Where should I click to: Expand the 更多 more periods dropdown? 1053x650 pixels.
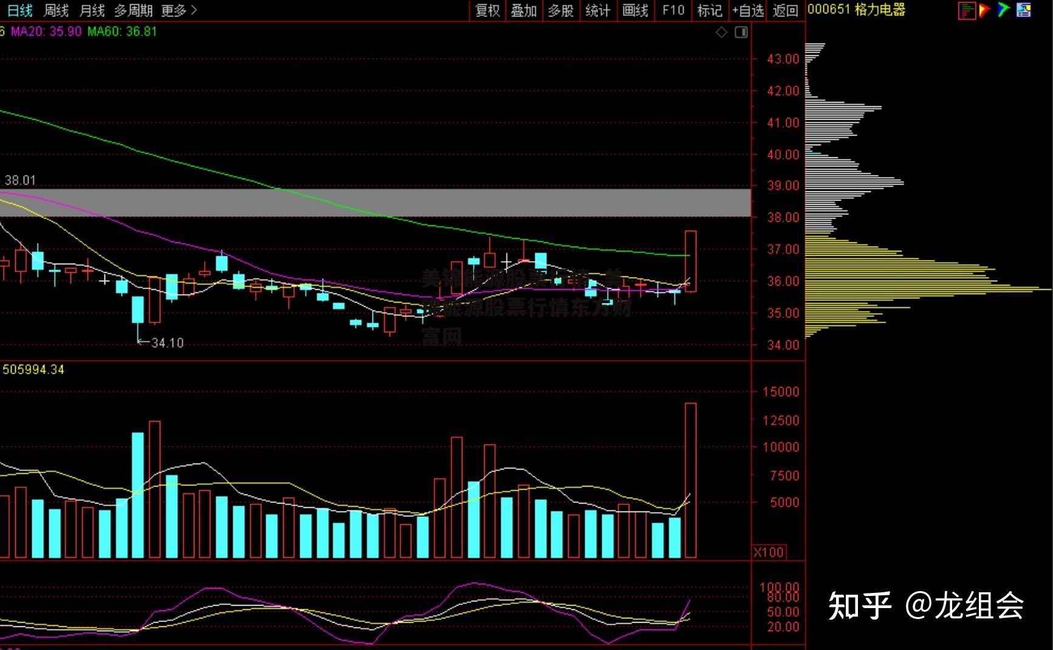pyautogui.click(x=179, y=10)
